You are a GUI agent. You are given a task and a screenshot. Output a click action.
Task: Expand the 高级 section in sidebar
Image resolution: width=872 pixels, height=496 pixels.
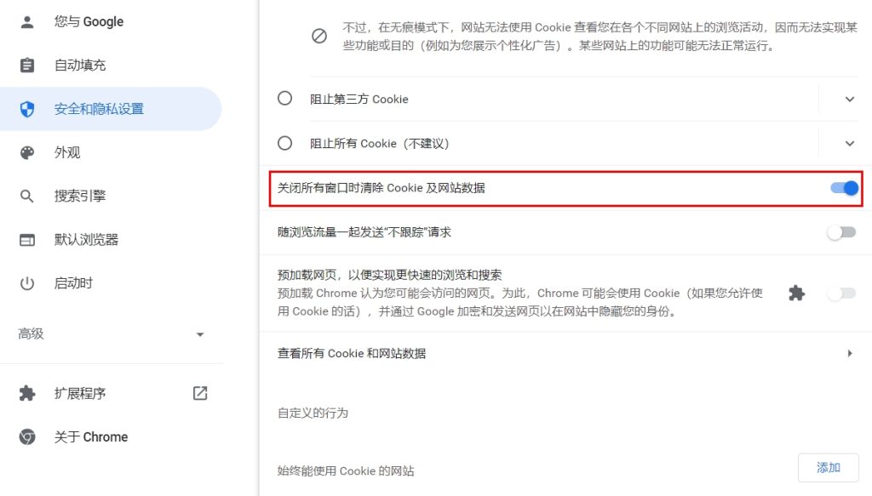click(112, 334)
